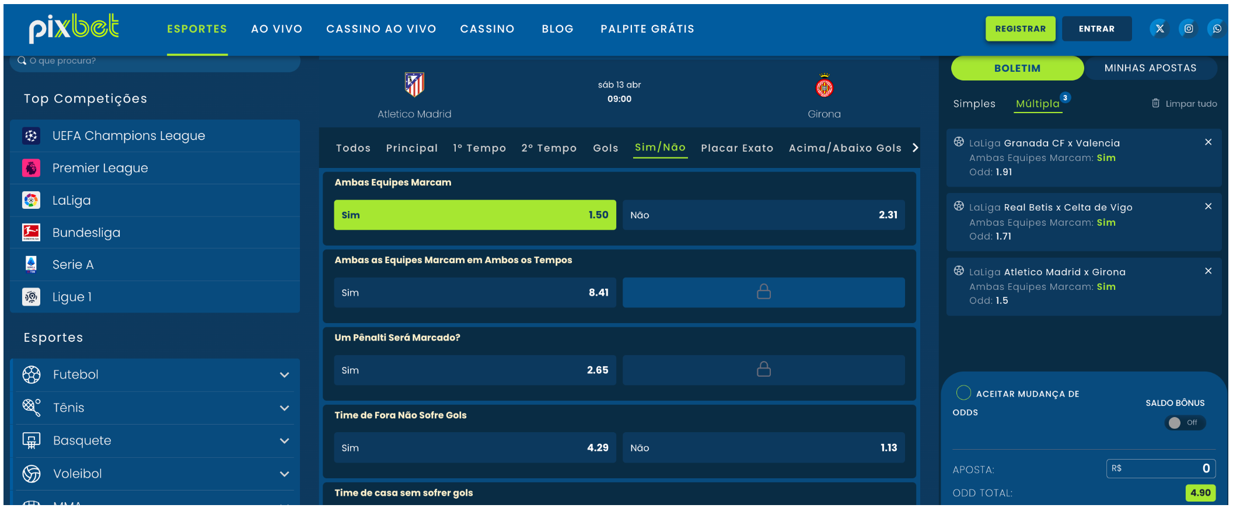The height and width of the screenshot is (508, 1233).
Task: Click soccer icon on Real Betis bet
Action: 959,206
